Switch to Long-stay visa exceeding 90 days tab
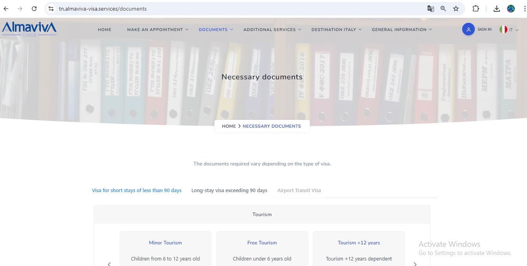 pos(229,191)
